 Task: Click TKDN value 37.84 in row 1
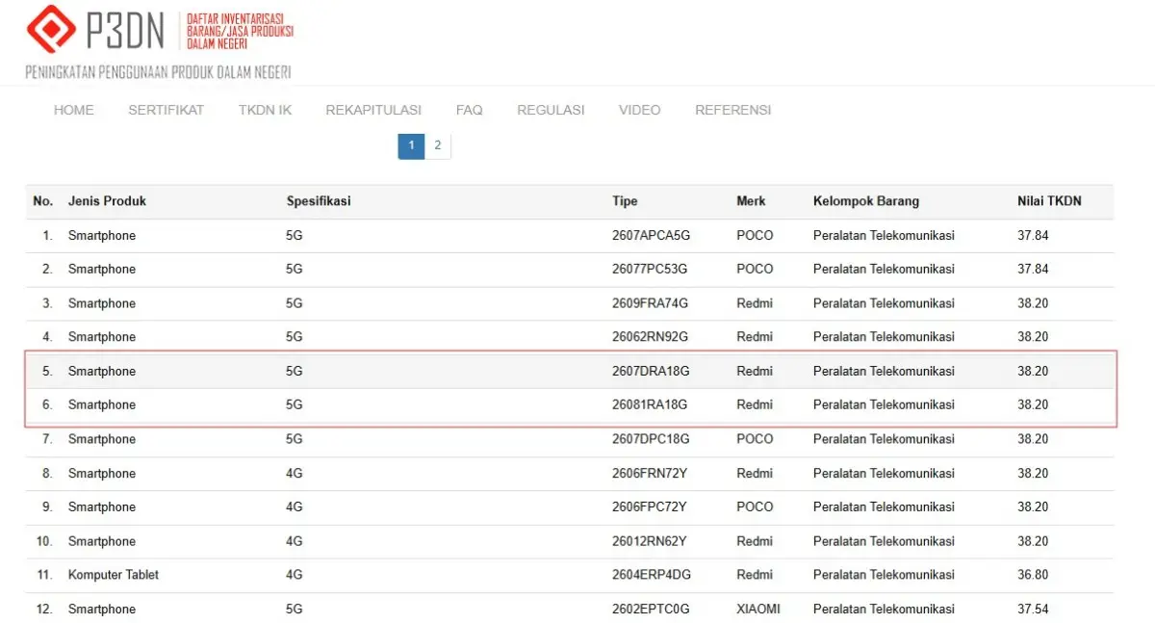pos(1033,236)
